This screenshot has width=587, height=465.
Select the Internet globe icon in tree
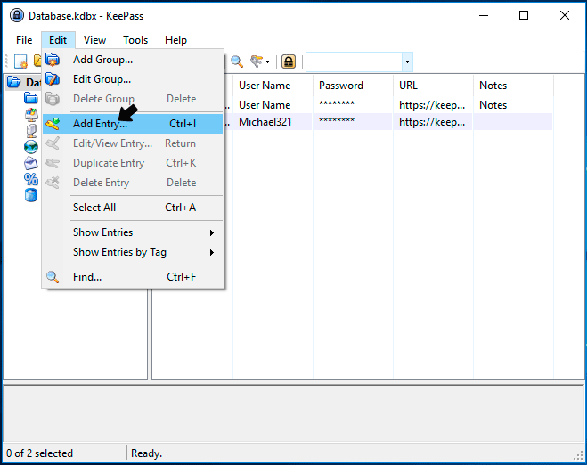pos(31,147)
